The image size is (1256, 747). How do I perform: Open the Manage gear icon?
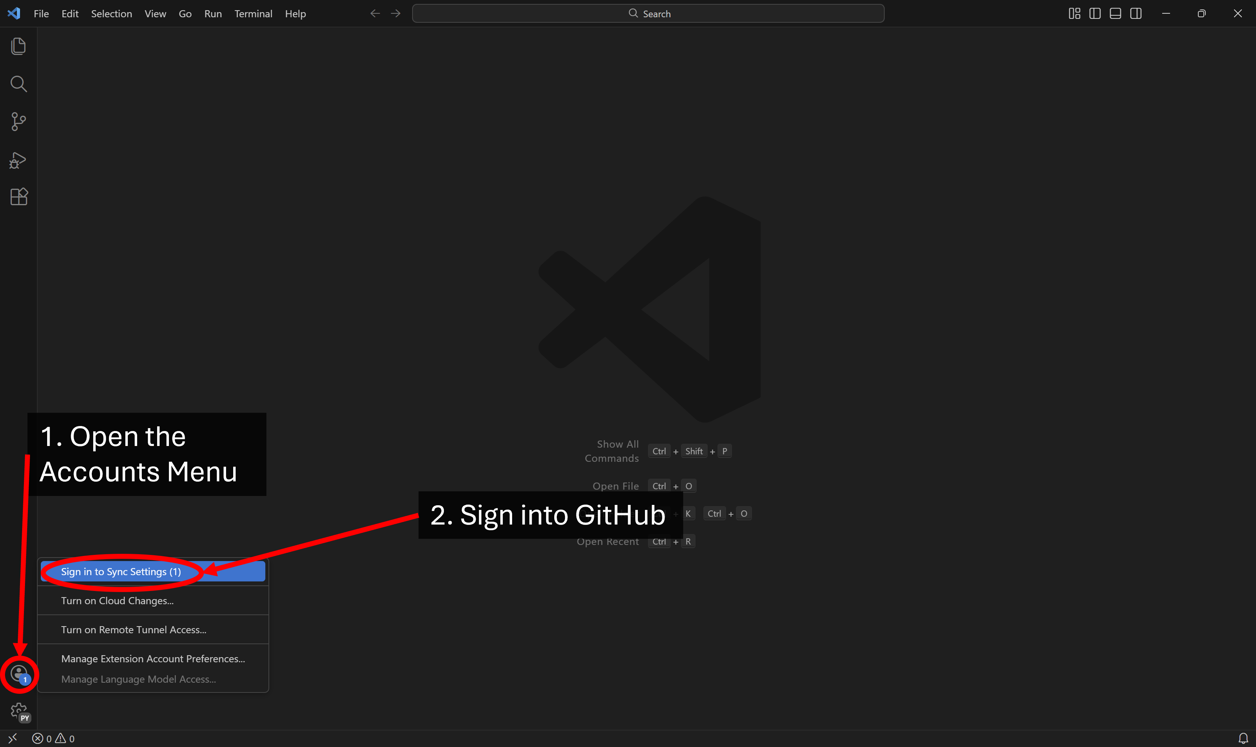click(19, 712)
